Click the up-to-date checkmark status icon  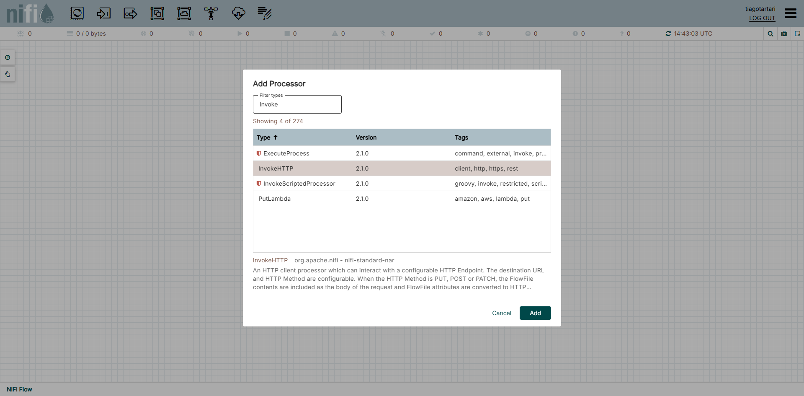coord(433,34)
